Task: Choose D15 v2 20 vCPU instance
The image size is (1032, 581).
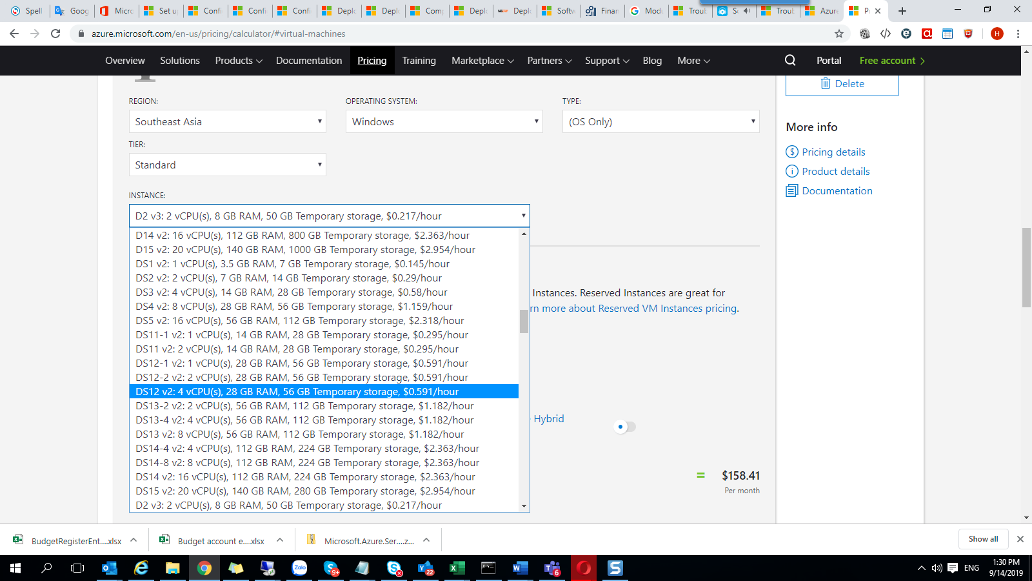Action: point(324,249)
